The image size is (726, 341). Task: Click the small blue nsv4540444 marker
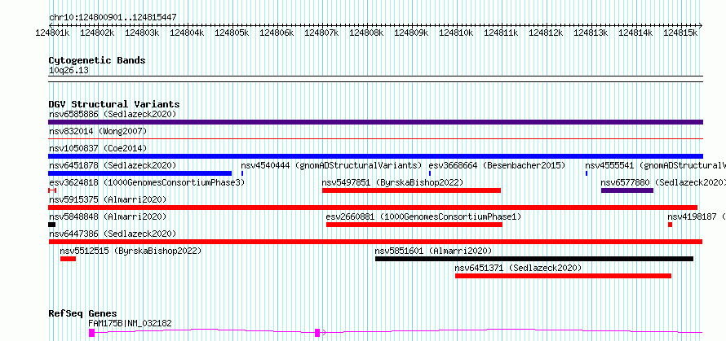(x=242, y=173)
